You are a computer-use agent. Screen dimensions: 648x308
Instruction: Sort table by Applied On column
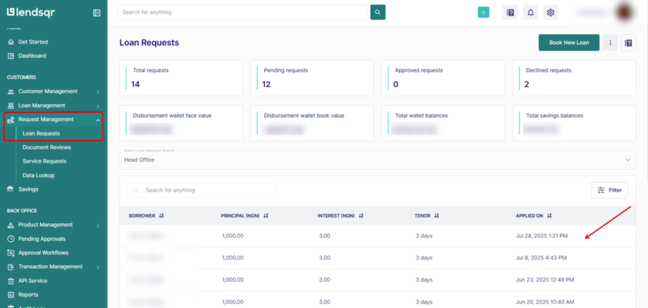point(549,216)
